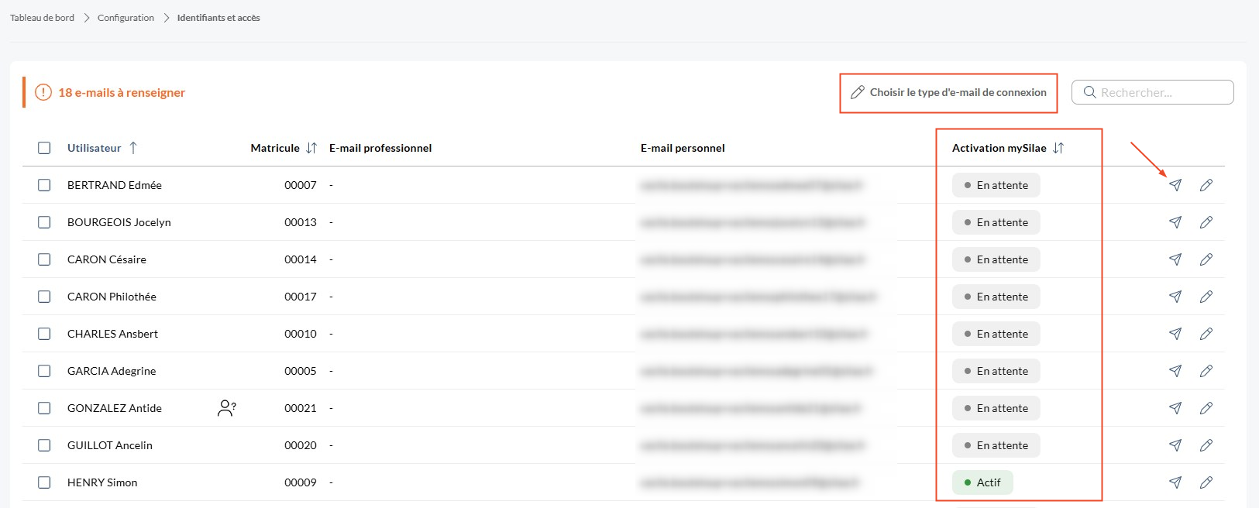Screen dimensions: 1259x508
Task: Edit HENRY Simon's row with pencil
Action: (x=1206, y=482)
